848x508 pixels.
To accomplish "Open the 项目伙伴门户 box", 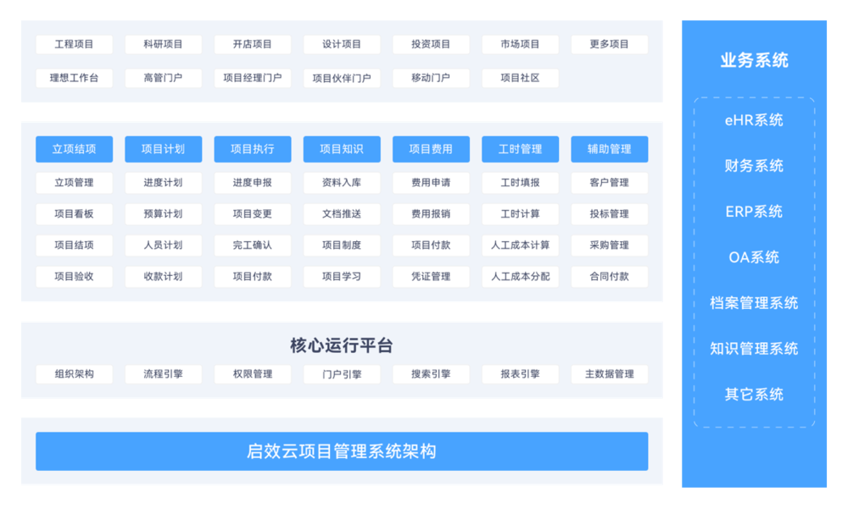I will coord(342,78).
